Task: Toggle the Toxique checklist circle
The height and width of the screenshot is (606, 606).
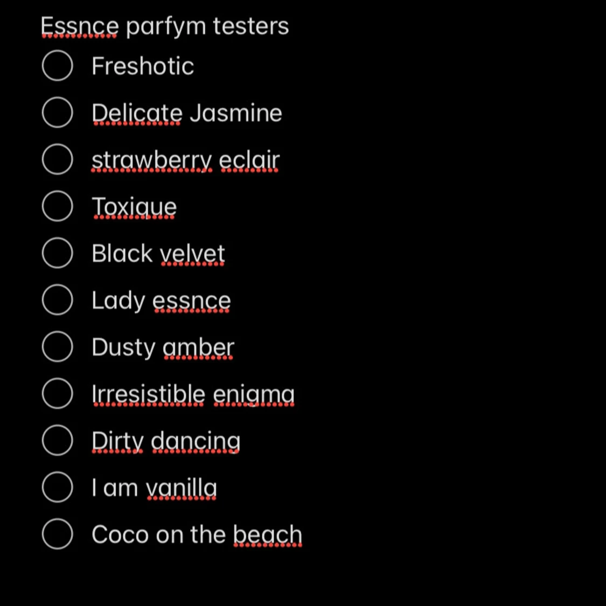Action: click(57, 206)
